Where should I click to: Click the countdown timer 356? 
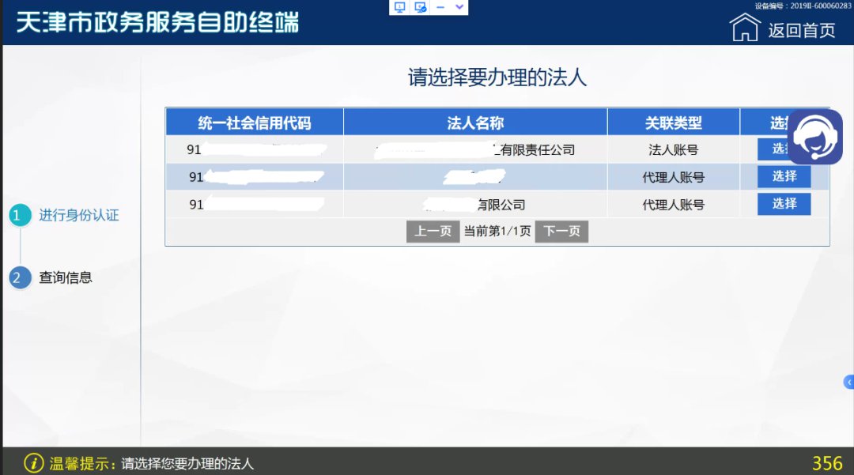coord(827,463)
